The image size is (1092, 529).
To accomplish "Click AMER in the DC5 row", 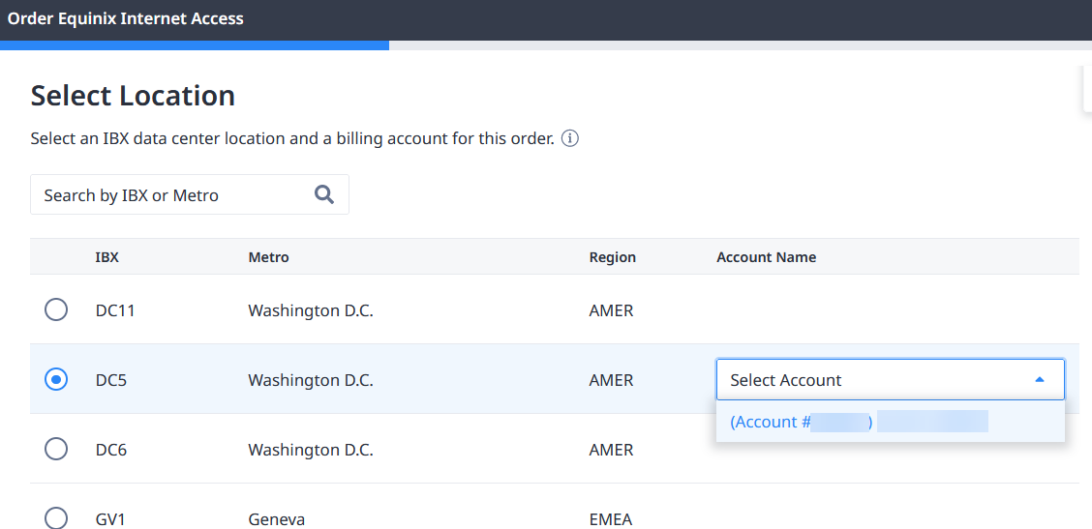I will (x=612, y=380).
